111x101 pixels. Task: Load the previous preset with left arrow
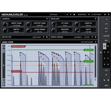click(x=67, y=15)
